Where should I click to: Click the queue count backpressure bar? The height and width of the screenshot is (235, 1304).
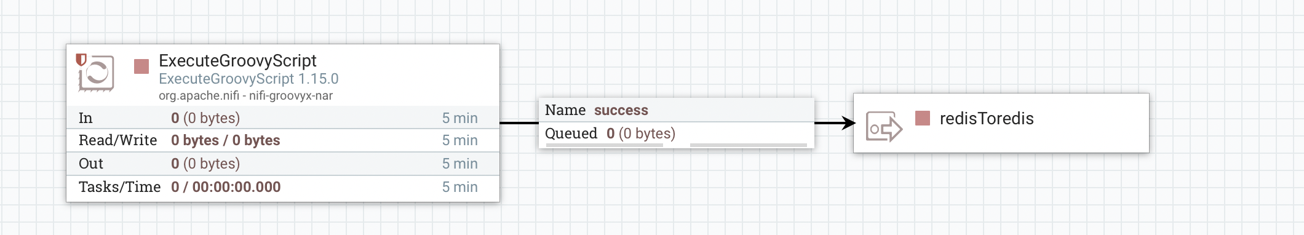pos(605,146)
